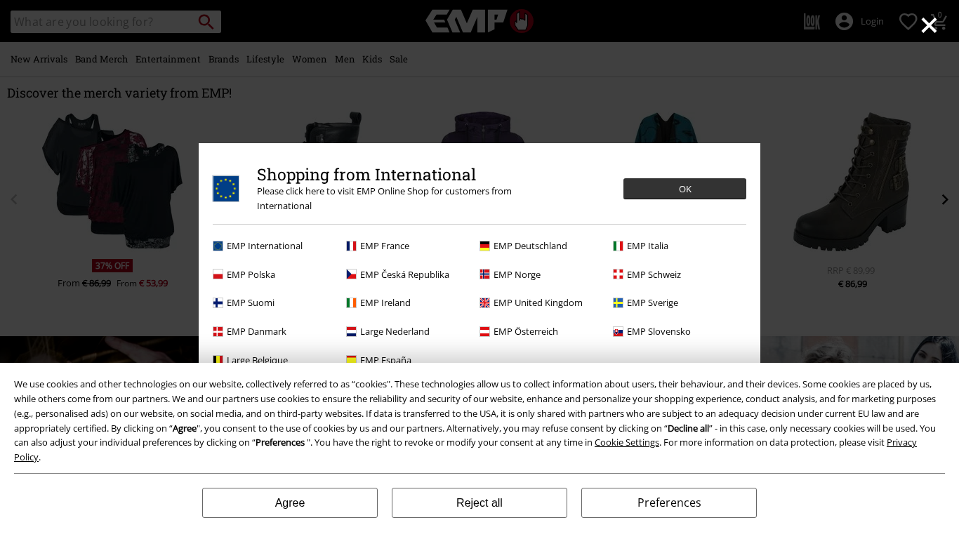The width and height of the screenshot is (959, 539).
Task: Select EMP Italia shop link
Action: pyautogui.click(x=647, y=246)
